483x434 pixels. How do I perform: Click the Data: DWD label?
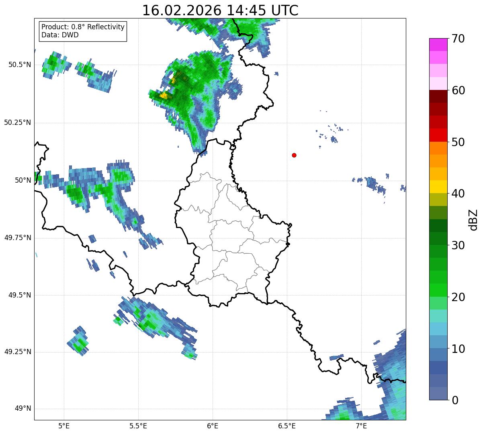click(60, 35)
